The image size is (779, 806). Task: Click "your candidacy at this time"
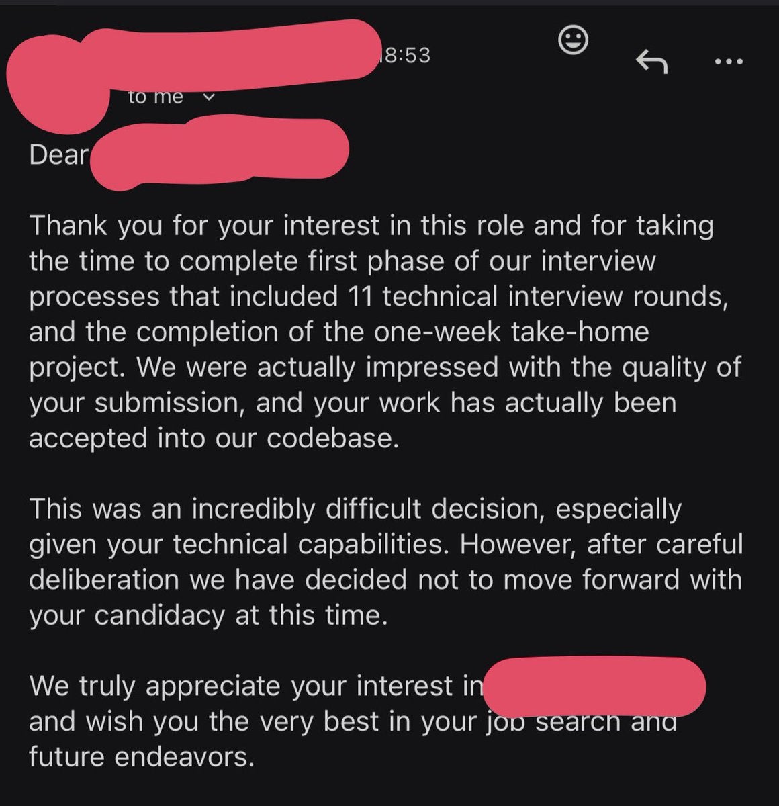[x=208, y=615]
